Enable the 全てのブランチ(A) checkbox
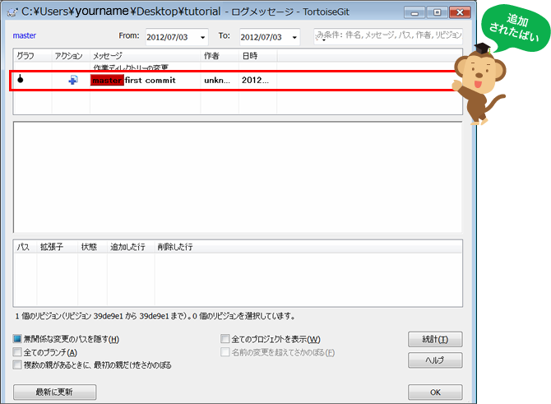Image resolution: width=551 pixels, height=404 pixels. pos(17,352)
